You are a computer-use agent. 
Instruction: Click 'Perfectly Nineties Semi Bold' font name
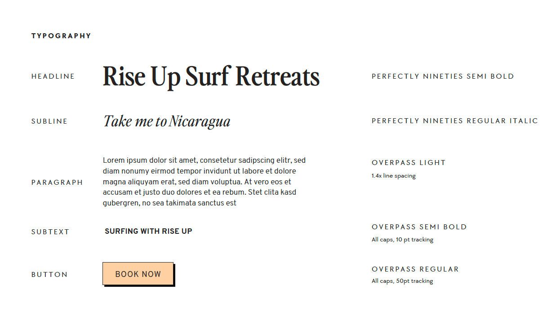tap(443, 76)
